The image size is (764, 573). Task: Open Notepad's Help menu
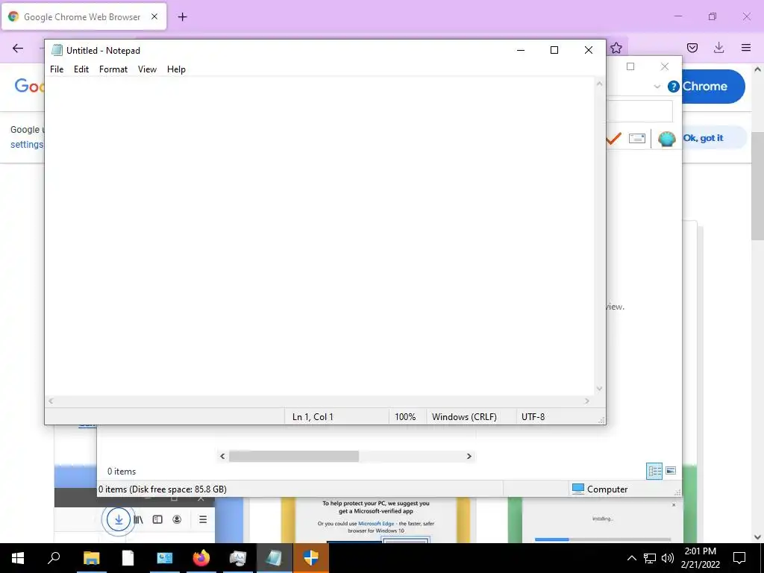pyautogui.click(x=176, y=69)
